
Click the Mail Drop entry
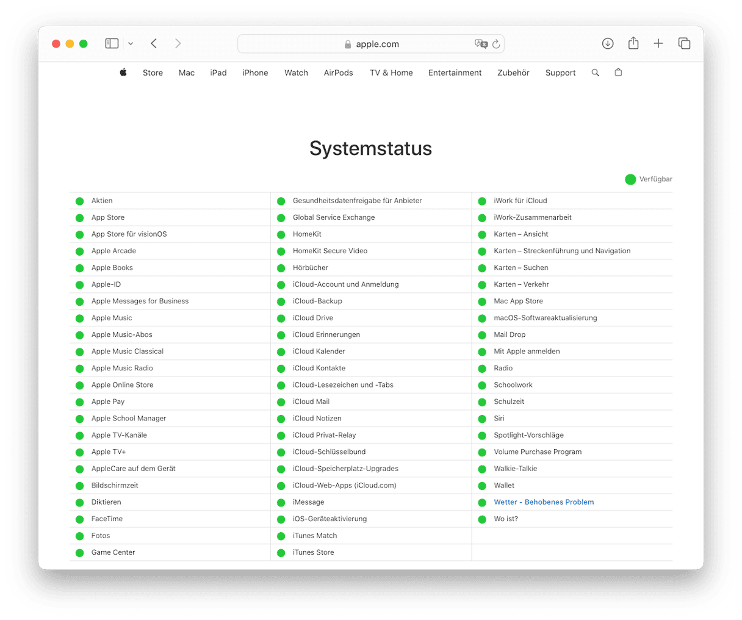pyautogui.click(x=510, y=335)
